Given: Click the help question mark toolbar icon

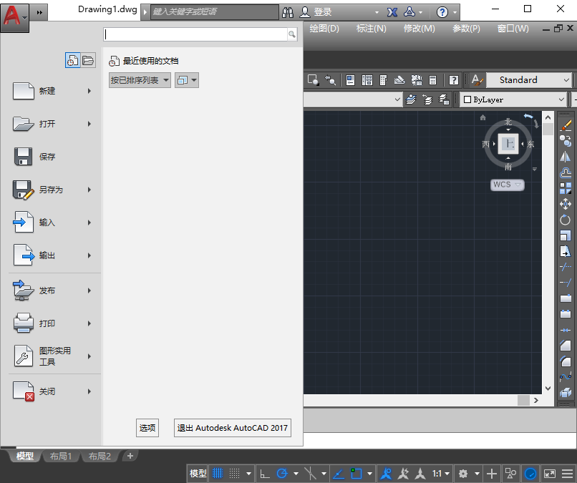Looking at the screenshot, I should pos(454,80).
